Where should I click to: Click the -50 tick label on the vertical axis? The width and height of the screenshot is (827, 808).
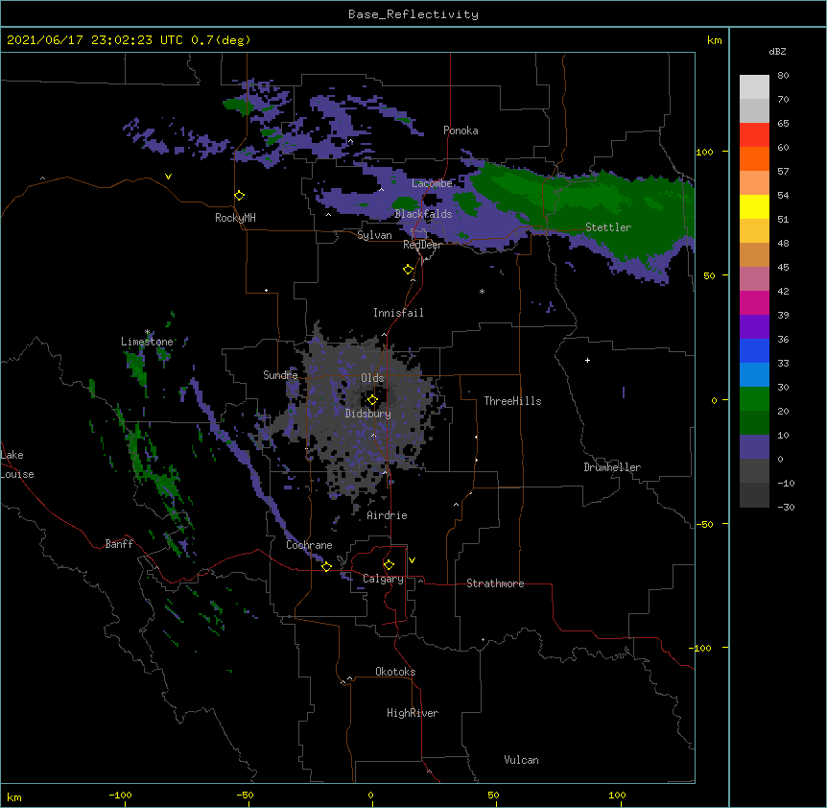[x=704, y=524]
